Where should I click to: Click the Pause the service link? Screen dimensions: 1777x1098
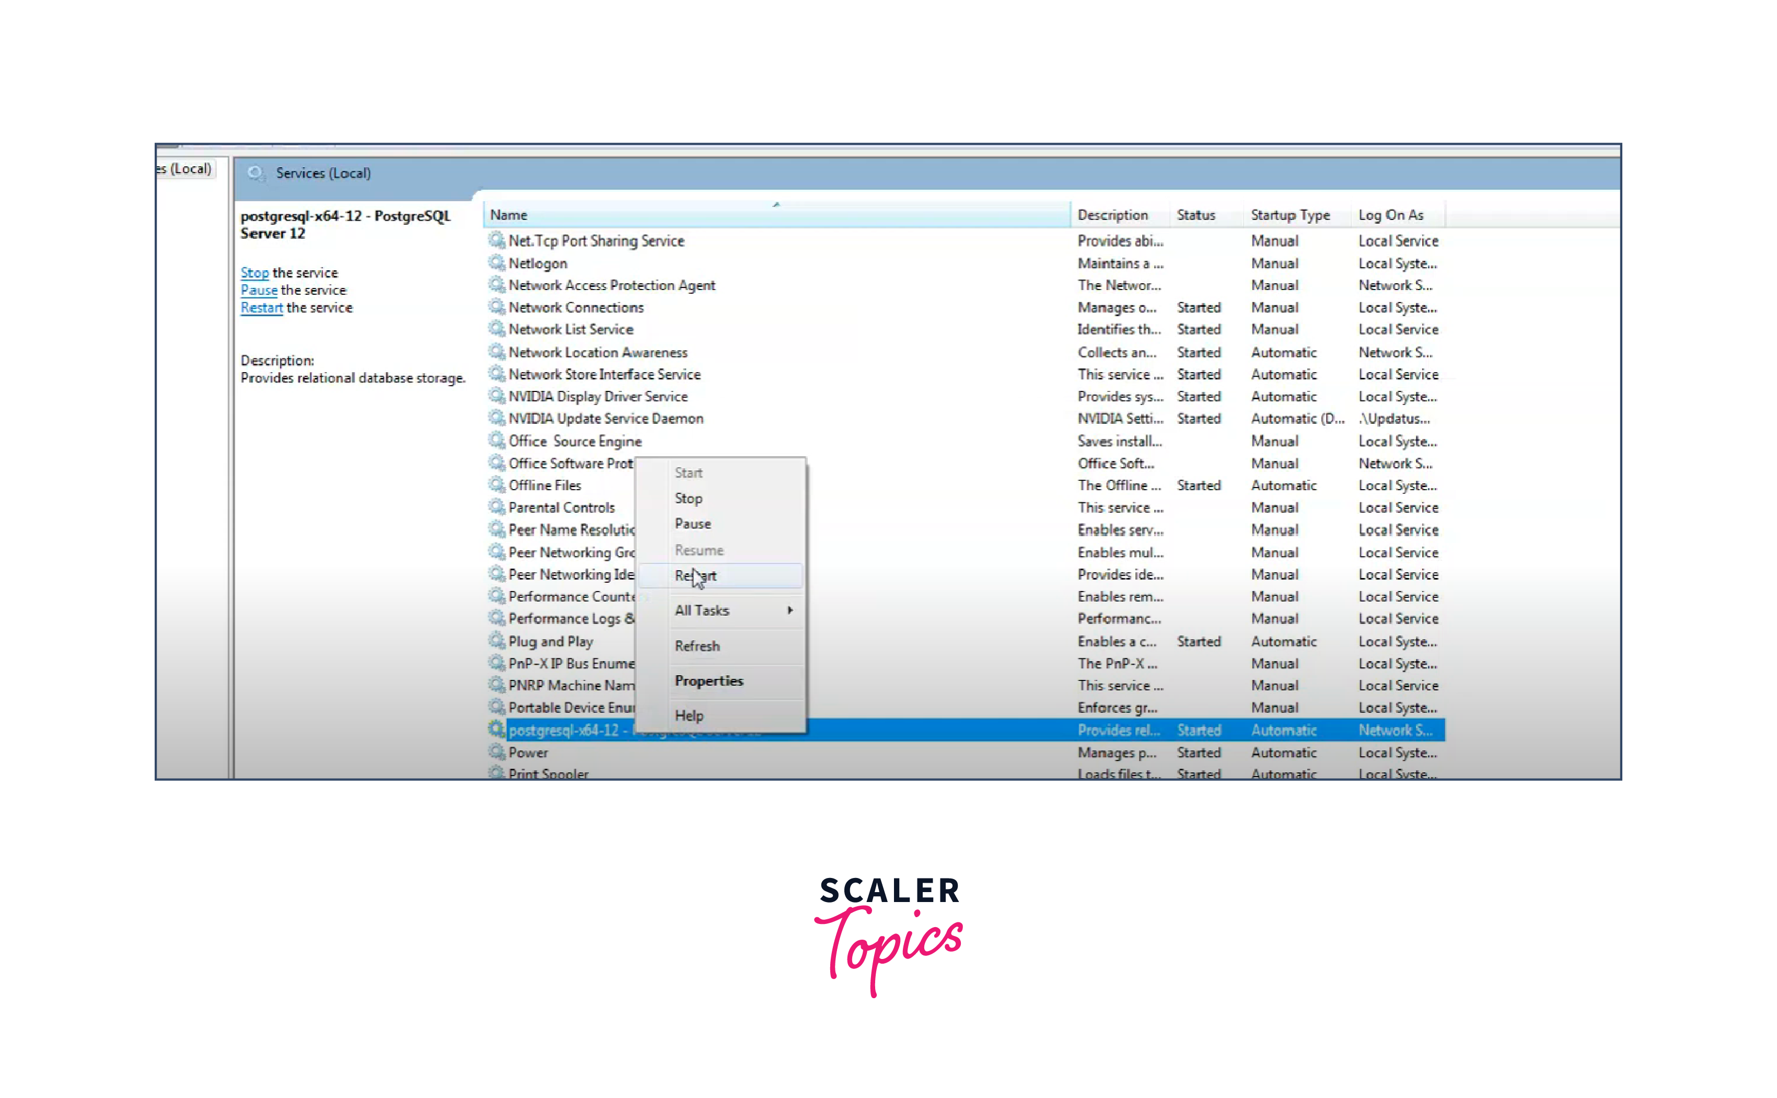(259, 290)
